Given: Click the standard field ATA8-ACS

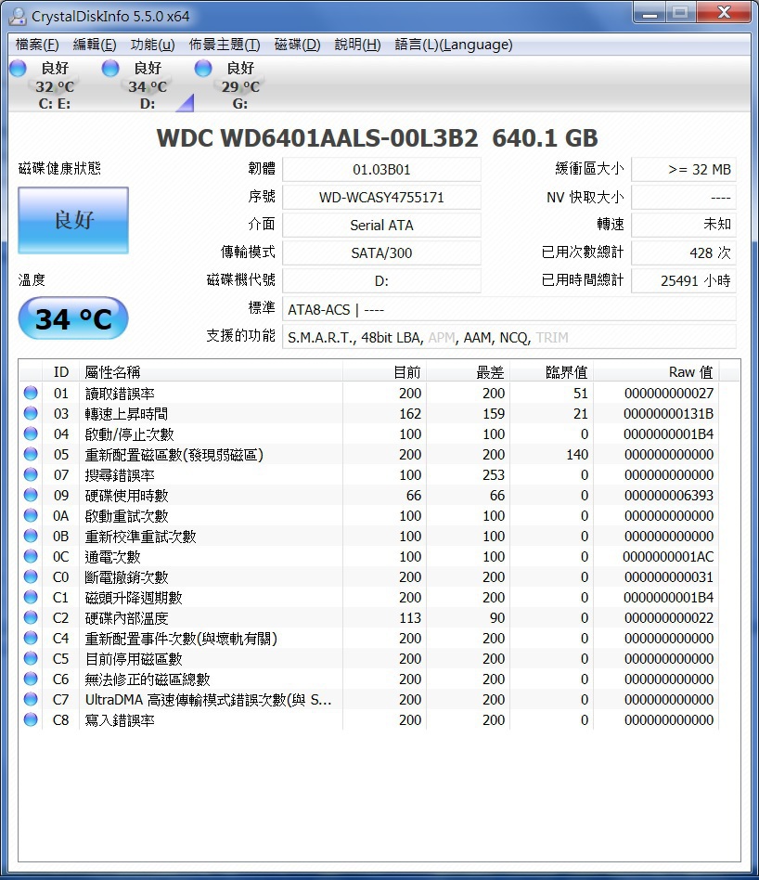Looking at the screenshot, I should click(509, 309).
